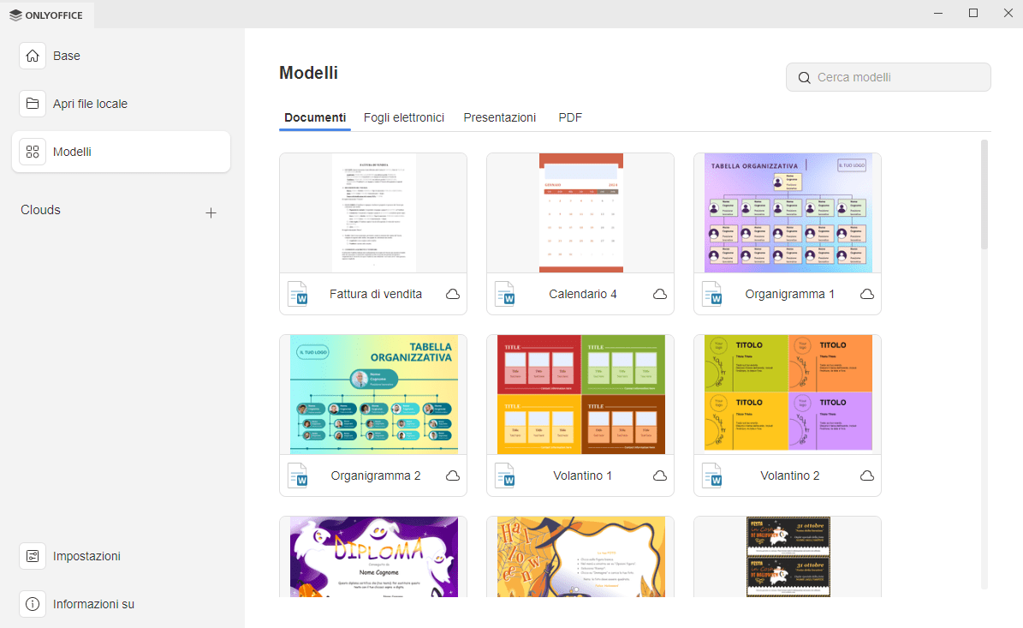Screen dimensions: 1023x628
Task: Click the Word document icon beside Fattura di vendita
Action: pos(298,295)
